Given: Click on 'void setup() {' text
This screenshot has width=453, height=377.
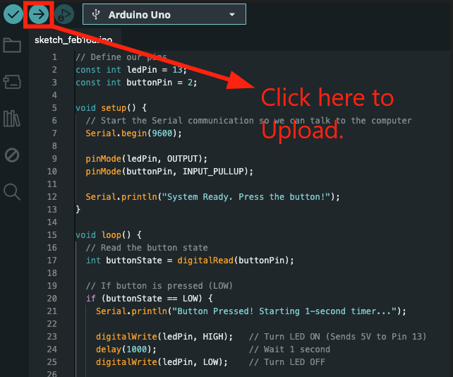Looking at the screenshot, I should [111, 108].
